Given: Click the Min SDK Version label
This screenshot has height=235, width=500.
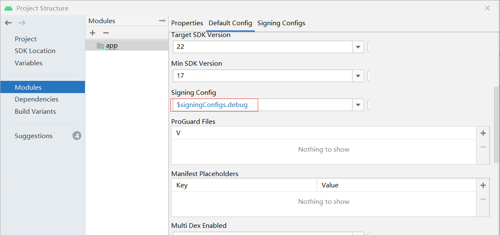Looking at the screenshot, I should coord(196,64).
